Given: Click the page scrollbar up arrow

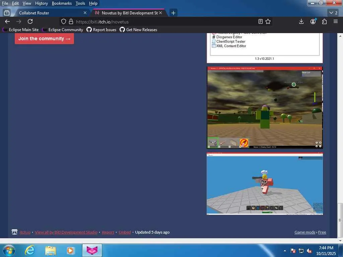Looking at the screenshot, I should pyautogui.click(x=340, y=36).
